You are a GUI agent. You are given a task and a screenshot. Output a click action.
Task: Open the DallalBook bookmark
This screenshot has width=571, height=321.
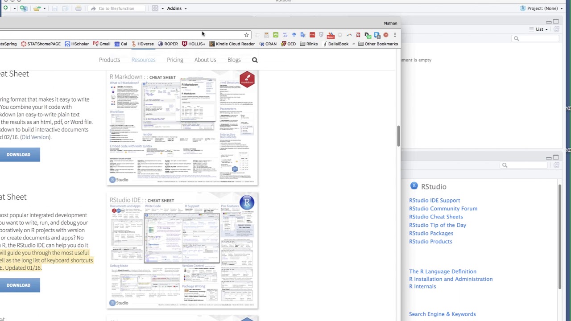click(335, 44)
